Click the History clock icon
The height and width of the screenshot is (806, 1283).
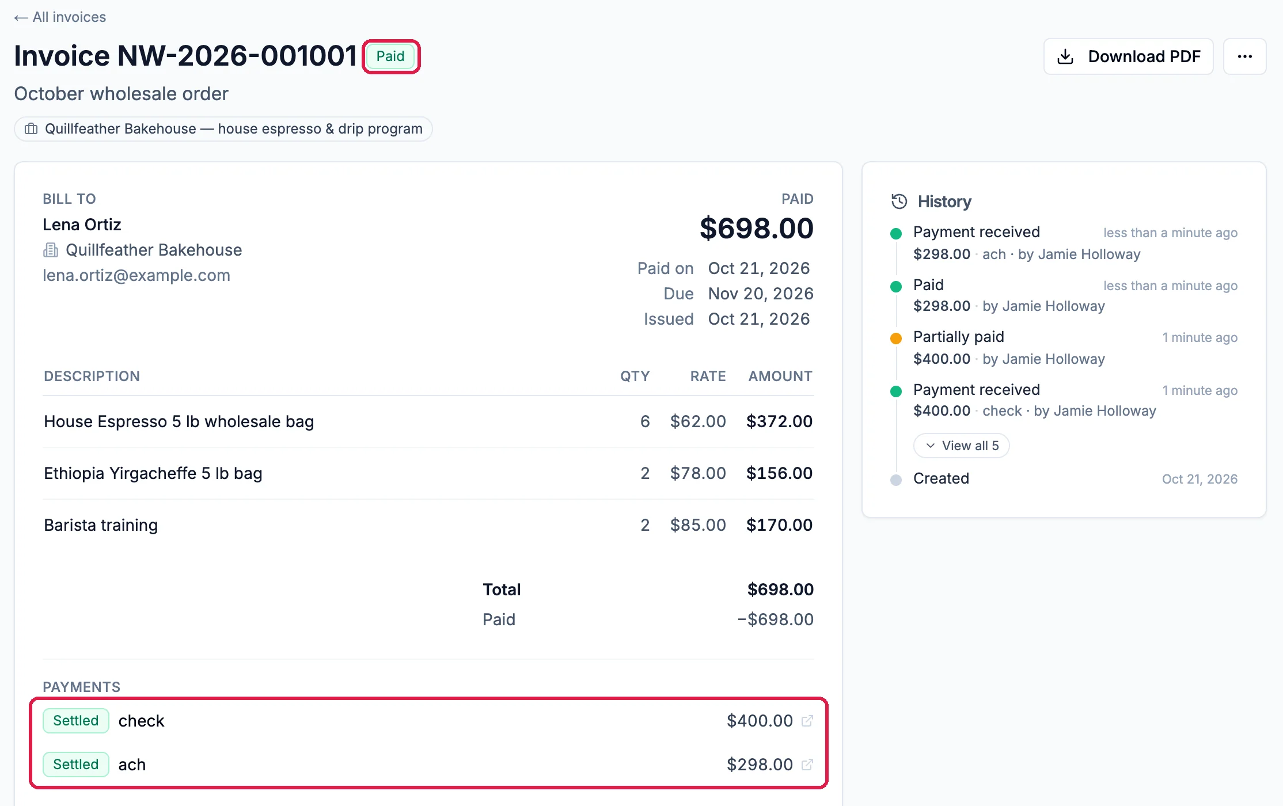click(899, 201)
